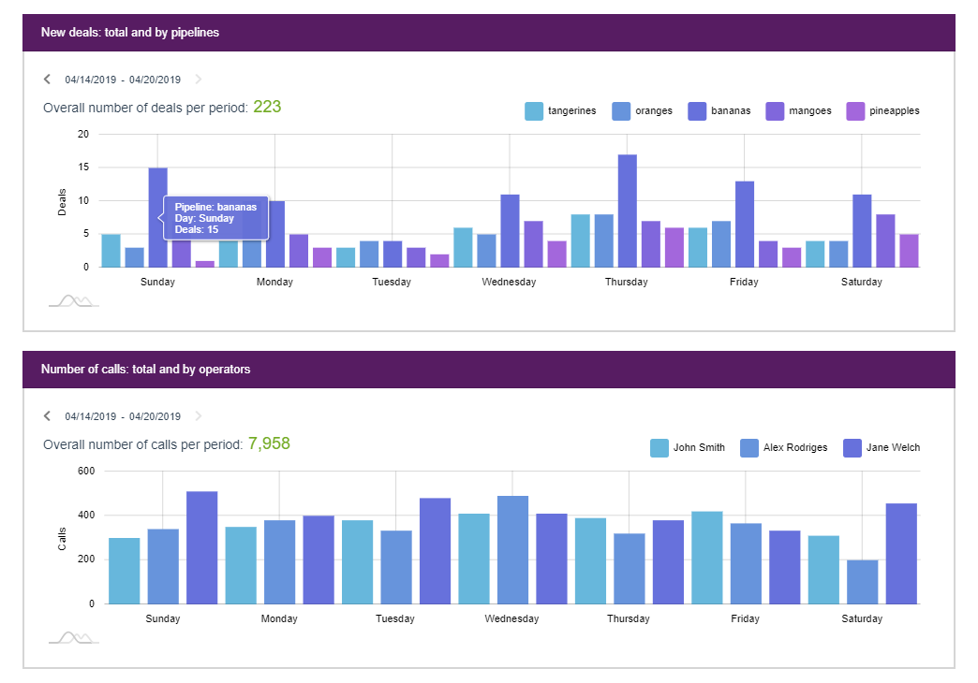The width and height of the screenshot is (978, 683).
Task: Click the pineapples legend color swatch
Action: [x=855, y=110]
